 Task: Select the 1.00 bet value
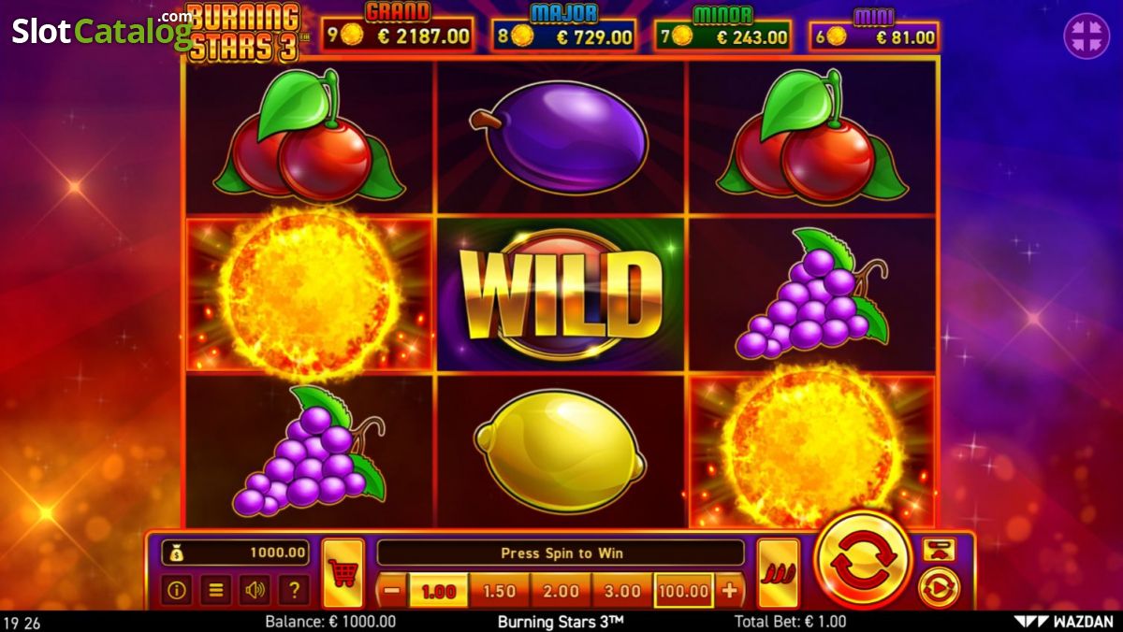[x=439, y=591]
